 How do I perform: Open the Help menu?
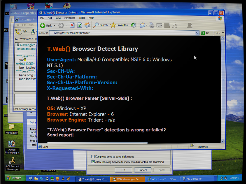click(91, 18)
